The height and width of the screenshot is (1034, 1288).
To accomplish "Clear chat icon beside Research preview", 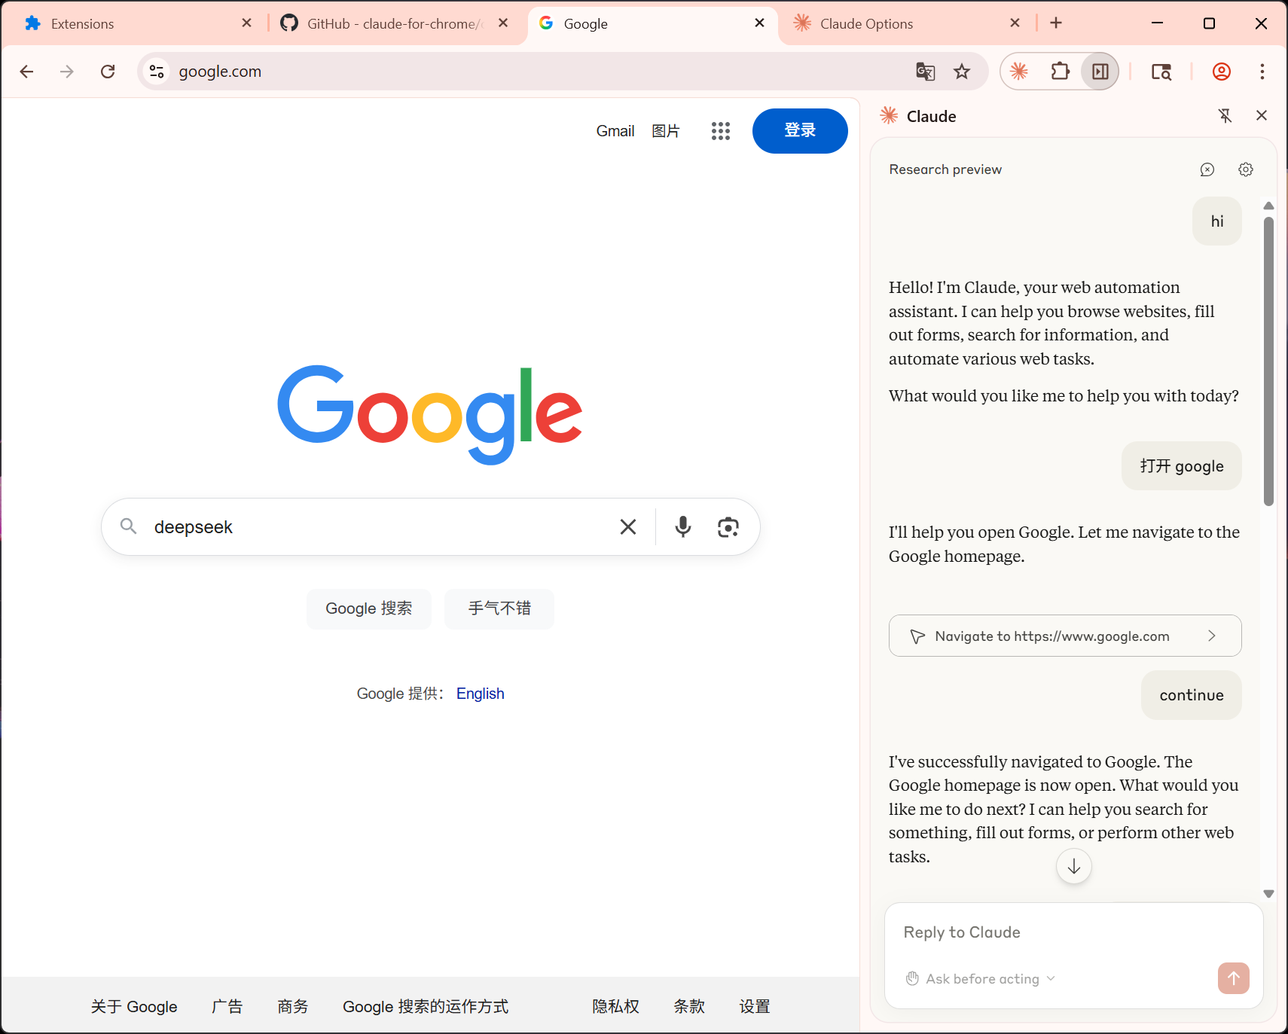I will click(x=1207, y=169).
